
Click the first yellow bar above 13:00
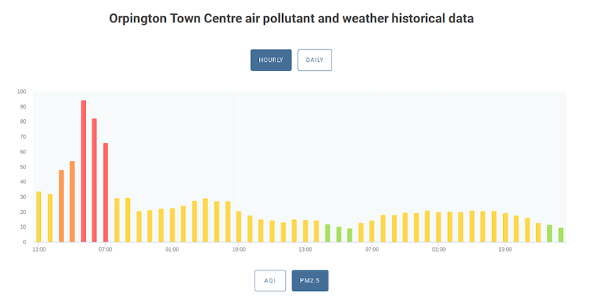point(39,217)
